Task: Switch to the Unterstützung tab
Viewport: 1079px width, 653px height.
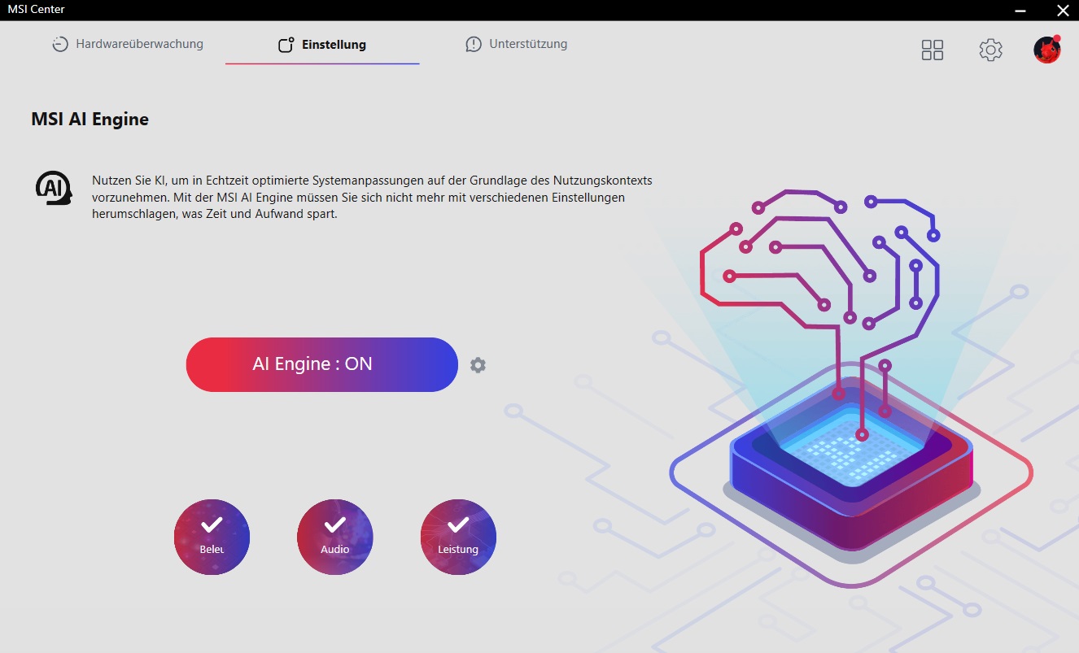Action: [x=516, y=44]
